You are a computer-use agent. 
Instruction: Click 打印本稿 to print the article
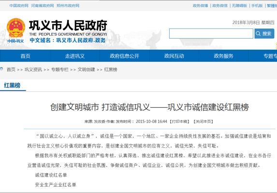click(x=180, y=122)
